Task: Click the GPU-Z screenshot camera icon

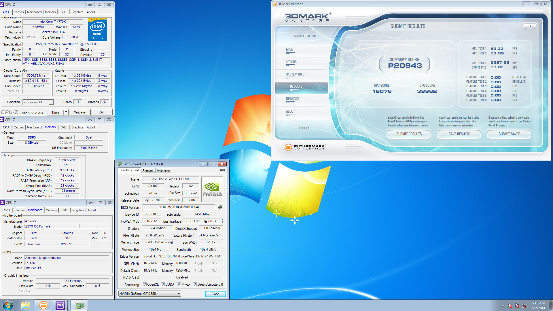Action: tap(222, 170)
